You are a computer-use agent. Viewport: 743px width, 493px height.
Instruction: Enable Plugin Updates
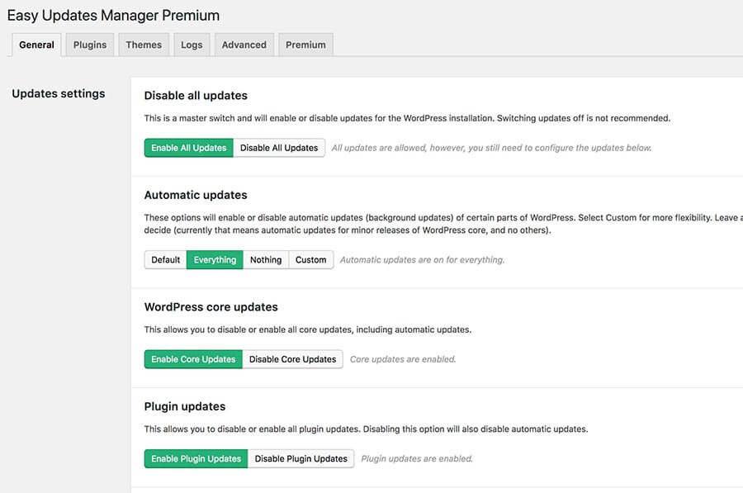(196, 458)
